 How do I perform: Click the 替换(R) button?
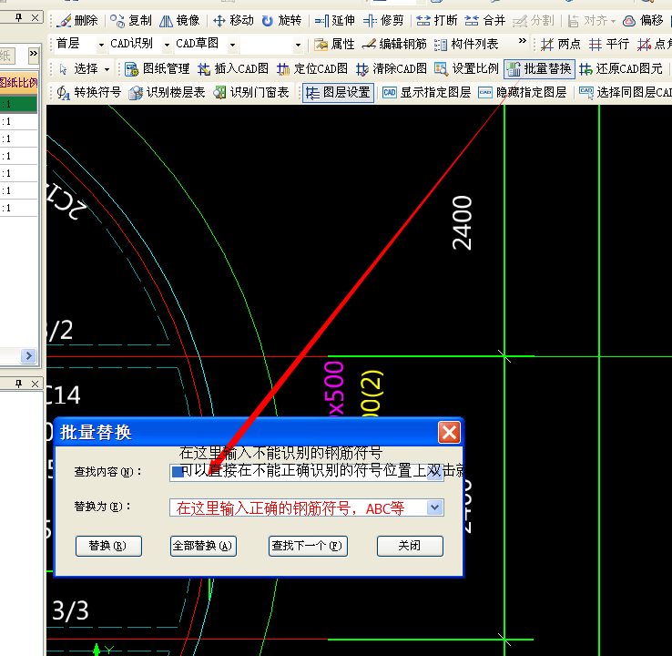click(x=108, y=546)
